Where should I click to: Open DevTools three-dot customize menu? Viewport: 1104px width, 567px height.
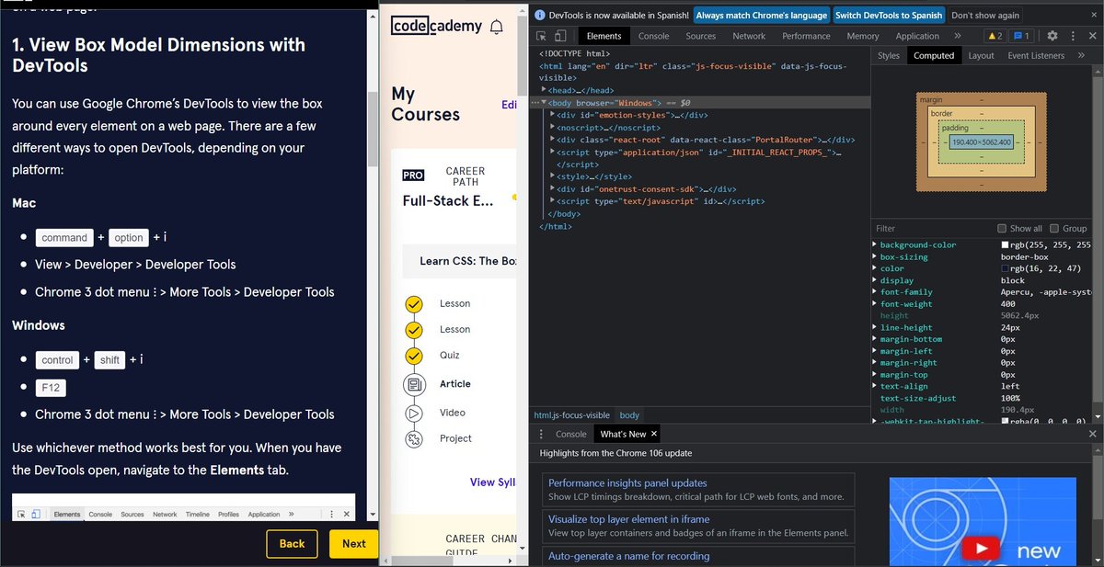(x=1073, y=36)
